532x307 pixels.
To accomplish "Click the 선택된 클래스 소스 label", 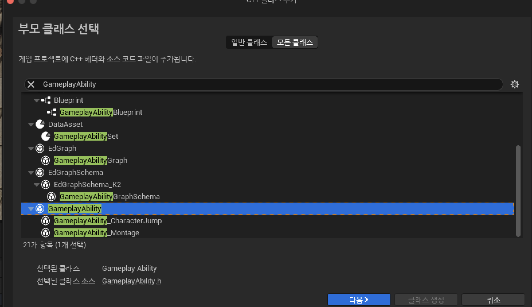I will [66, 281].
